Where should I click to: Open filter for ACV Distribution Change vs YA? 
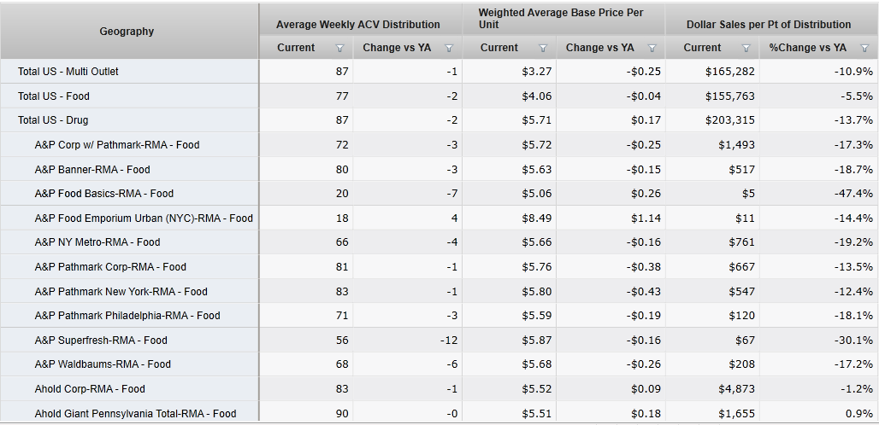pyautogui.click(x=449, y=49)
